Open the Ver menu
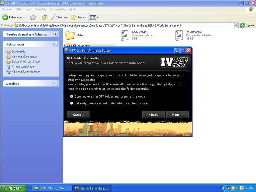 (28, 9)
